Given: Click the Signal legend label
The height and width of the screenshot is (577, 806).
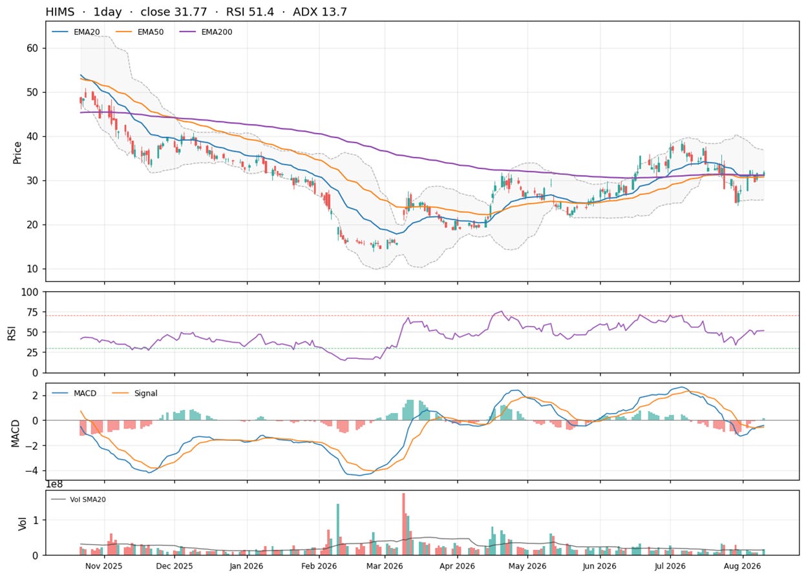Looking at the screenshot, I should coord(146,393).
